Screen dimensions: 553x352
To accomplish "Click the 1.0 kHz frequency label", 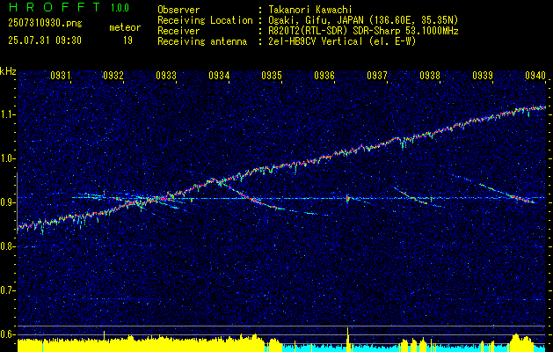I will coord(7,158).
